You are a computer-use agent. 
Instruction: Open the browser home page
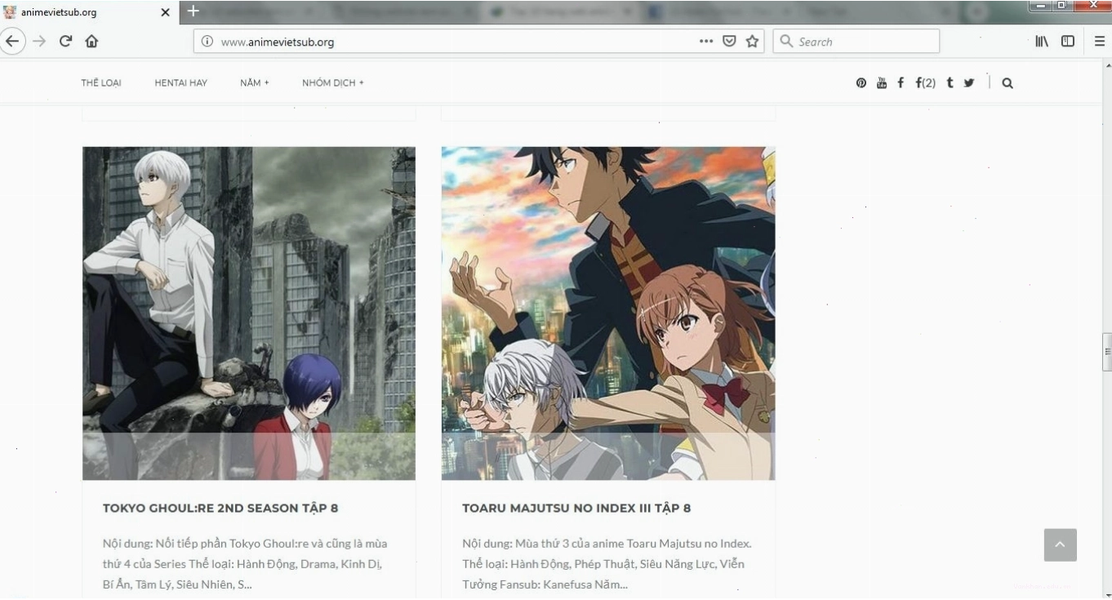[x=91, y=42]
